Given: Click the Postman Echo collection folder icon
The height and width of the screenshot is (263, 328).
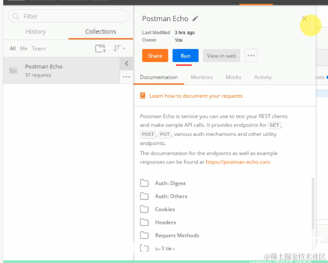Looking at the screenshot, I should (13, 70).
